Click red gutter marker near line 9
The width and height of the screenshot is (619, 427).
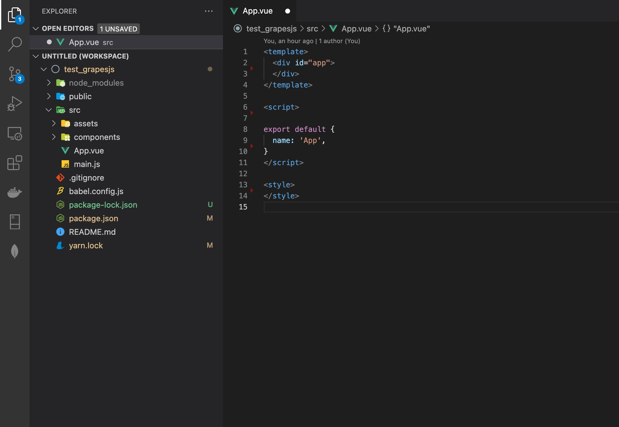click(252, 146)
